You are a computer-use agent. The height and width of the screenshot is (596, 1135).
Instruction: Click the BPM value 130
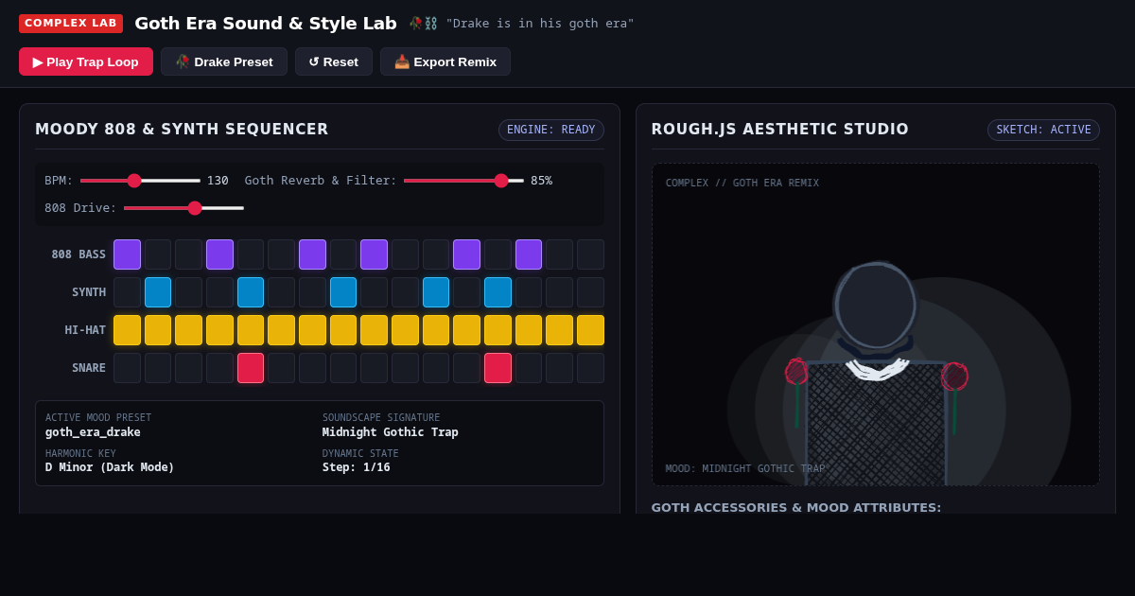[x=218, y=180]
